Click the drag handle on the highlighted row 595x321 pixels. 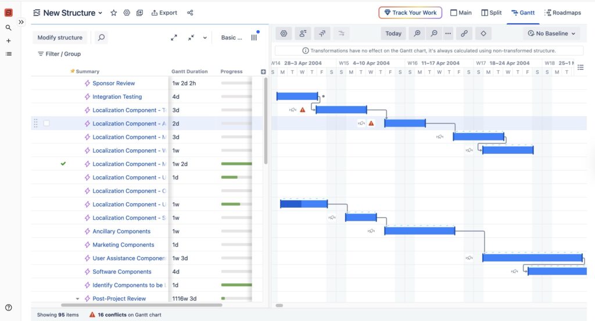point(35,123)
